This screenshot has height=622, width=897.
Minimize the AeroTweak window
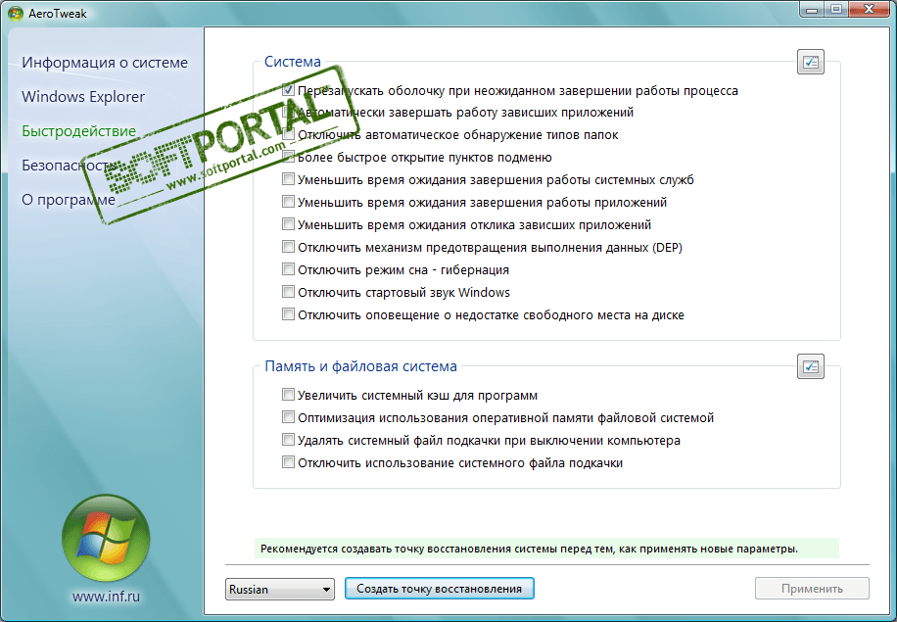pos(812,9)
